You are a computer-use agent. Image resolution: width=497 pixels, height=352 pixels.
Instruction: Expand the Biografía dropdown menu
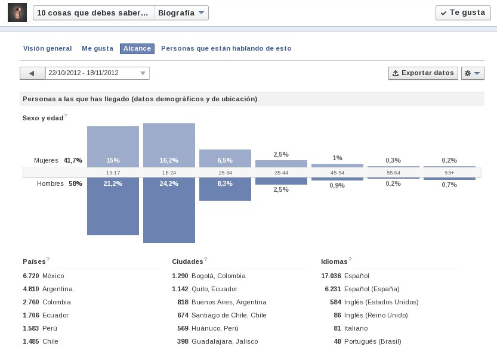181,13
